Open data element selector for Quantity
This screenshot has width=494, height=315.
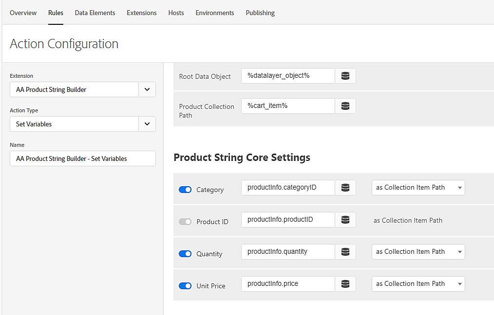click(x=345, y=252)
